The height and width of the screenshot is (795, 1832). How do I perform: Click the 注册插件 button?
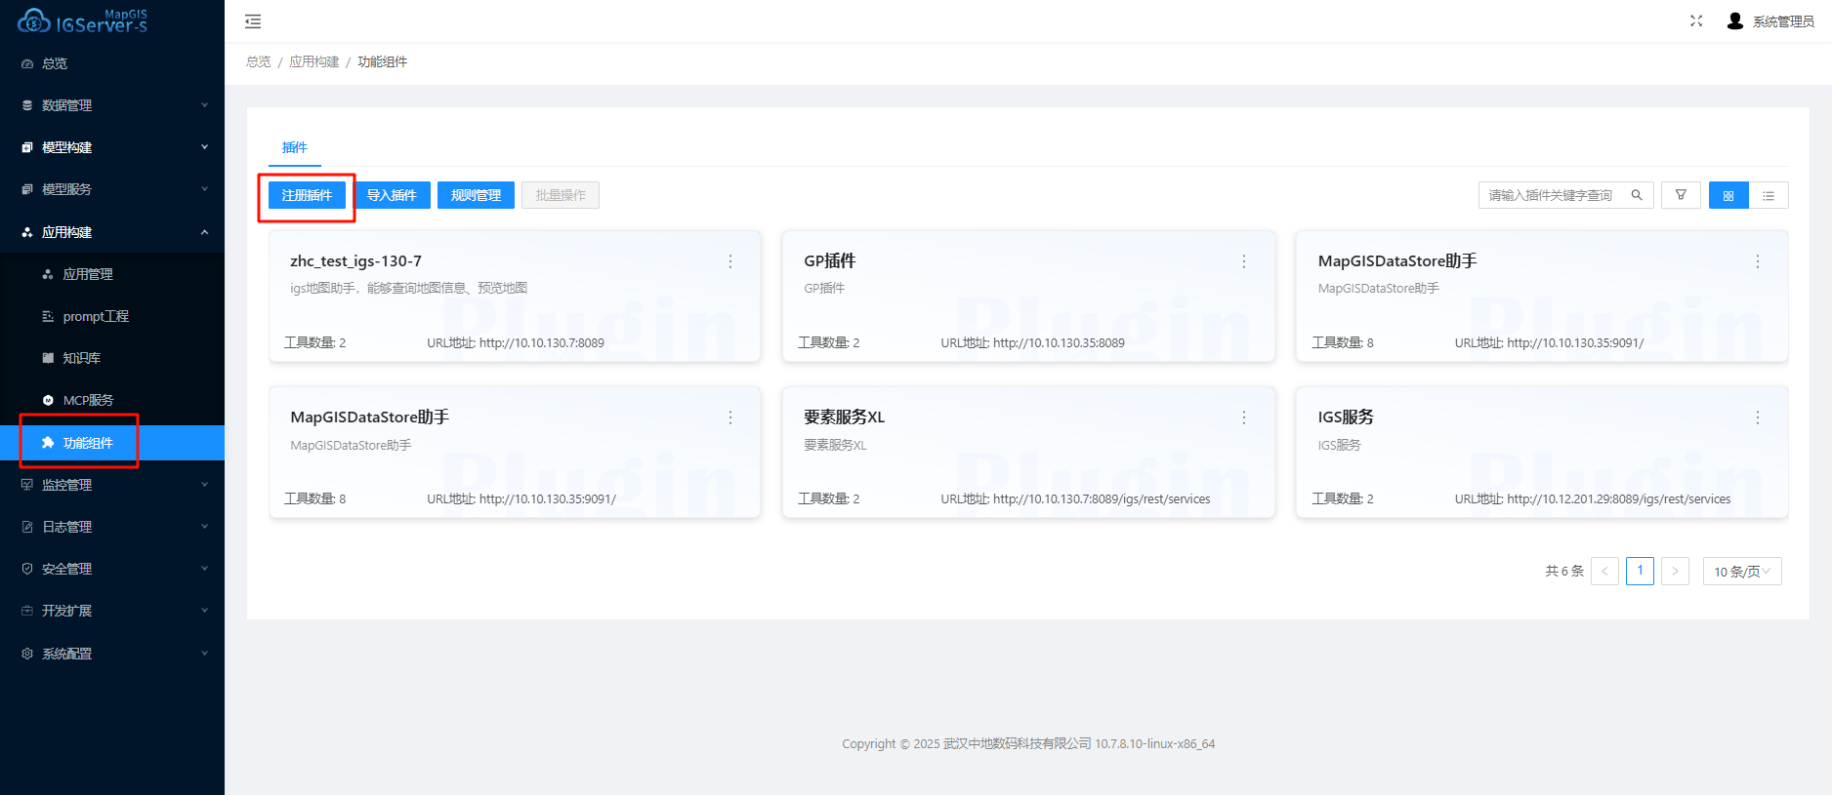click(x=307, y=195)
